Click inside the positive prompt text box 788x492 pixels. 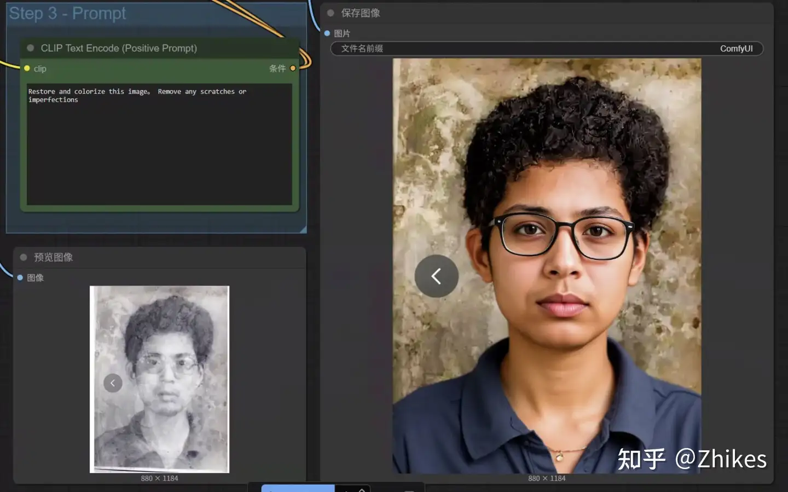point(159,144)
